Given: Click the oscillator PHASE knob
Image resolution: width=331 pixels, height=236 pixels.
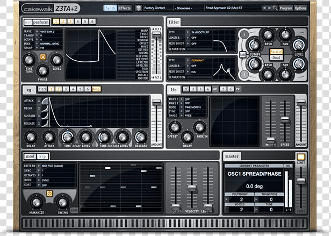Looking at the screenshot, I should (x=42, y=71).
